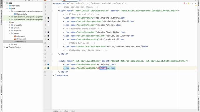This screenshot has width=200, height=112.
Task: Click the colorSecondary gutter color swatch
Action: [x=48, y=32]
